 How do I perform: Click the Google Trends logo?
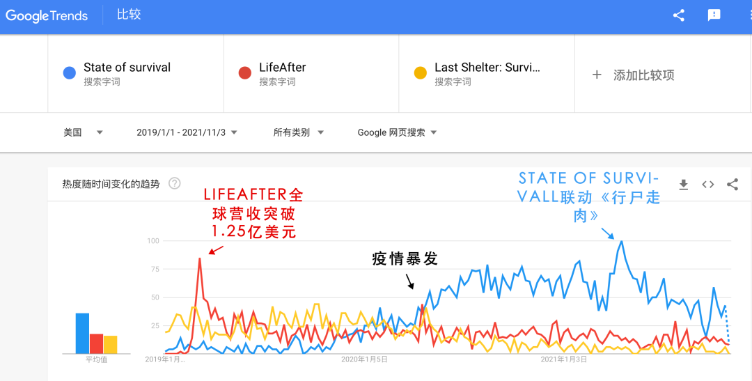[x=47, y=16]
